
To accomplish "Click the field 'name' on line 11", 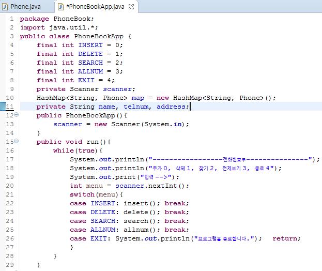I will tap(107, 107).
